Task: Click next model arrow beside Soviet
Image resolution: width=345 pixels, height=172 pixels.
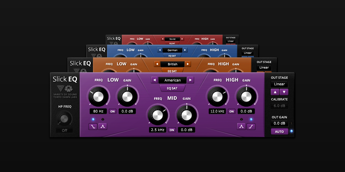Action: point(182,39)
